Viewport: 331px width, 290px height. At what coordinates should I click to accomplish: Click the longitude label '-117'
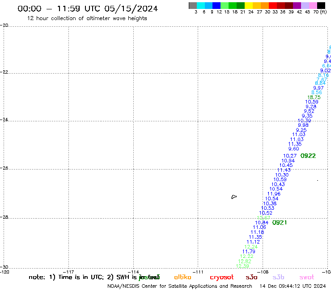[x=68, y=272]
